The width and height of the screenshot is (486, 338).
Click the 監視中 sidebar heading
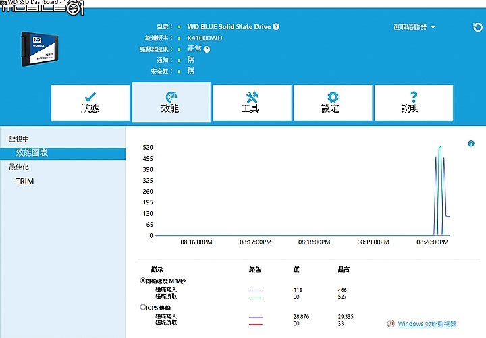click(x=19, y=139)
